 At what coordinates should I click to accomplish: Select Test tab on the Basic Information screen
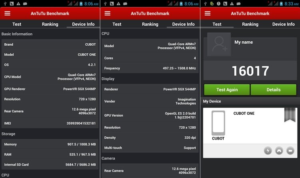(17, 24)
